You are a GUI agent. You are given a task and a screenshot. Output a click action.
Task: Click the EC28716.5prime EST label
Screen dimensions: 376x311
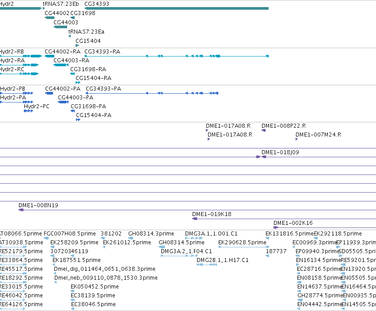319,269
